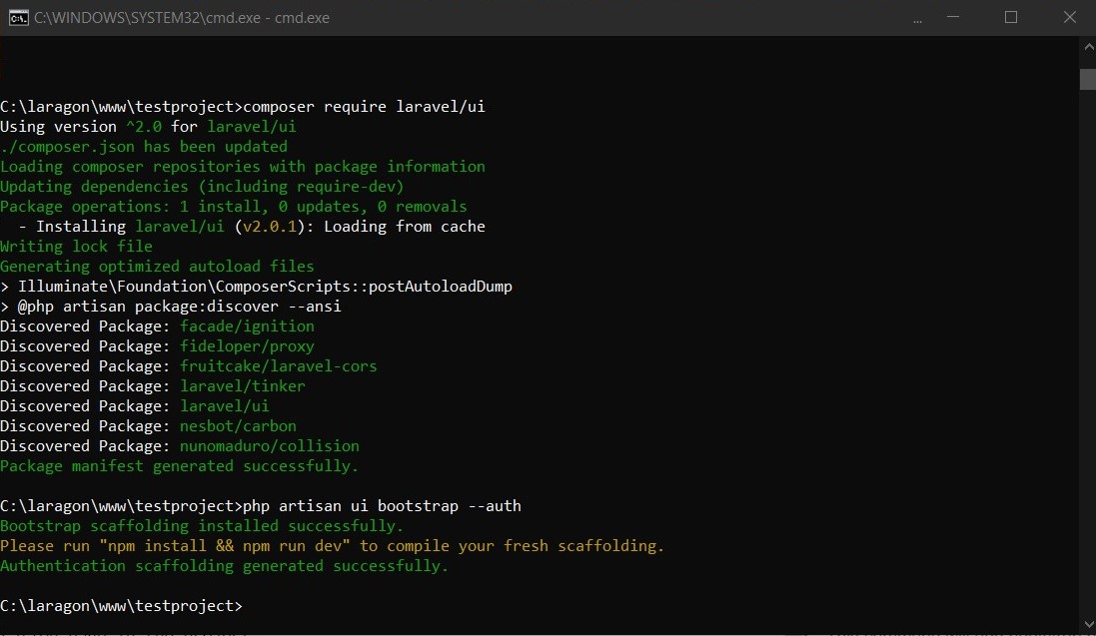This screenshot has width=1096, height=636.
Task: Close the cmd.exe window
Action: tap(1069, 17)
